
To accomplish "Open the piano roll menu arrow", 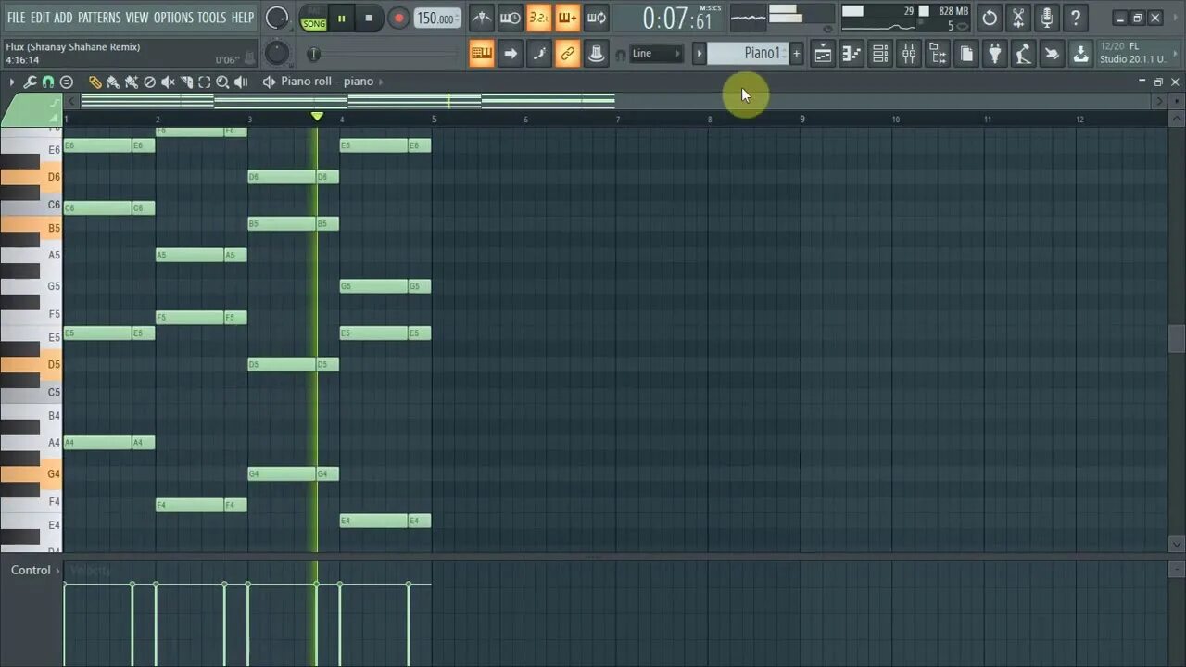I will [12, 82].
